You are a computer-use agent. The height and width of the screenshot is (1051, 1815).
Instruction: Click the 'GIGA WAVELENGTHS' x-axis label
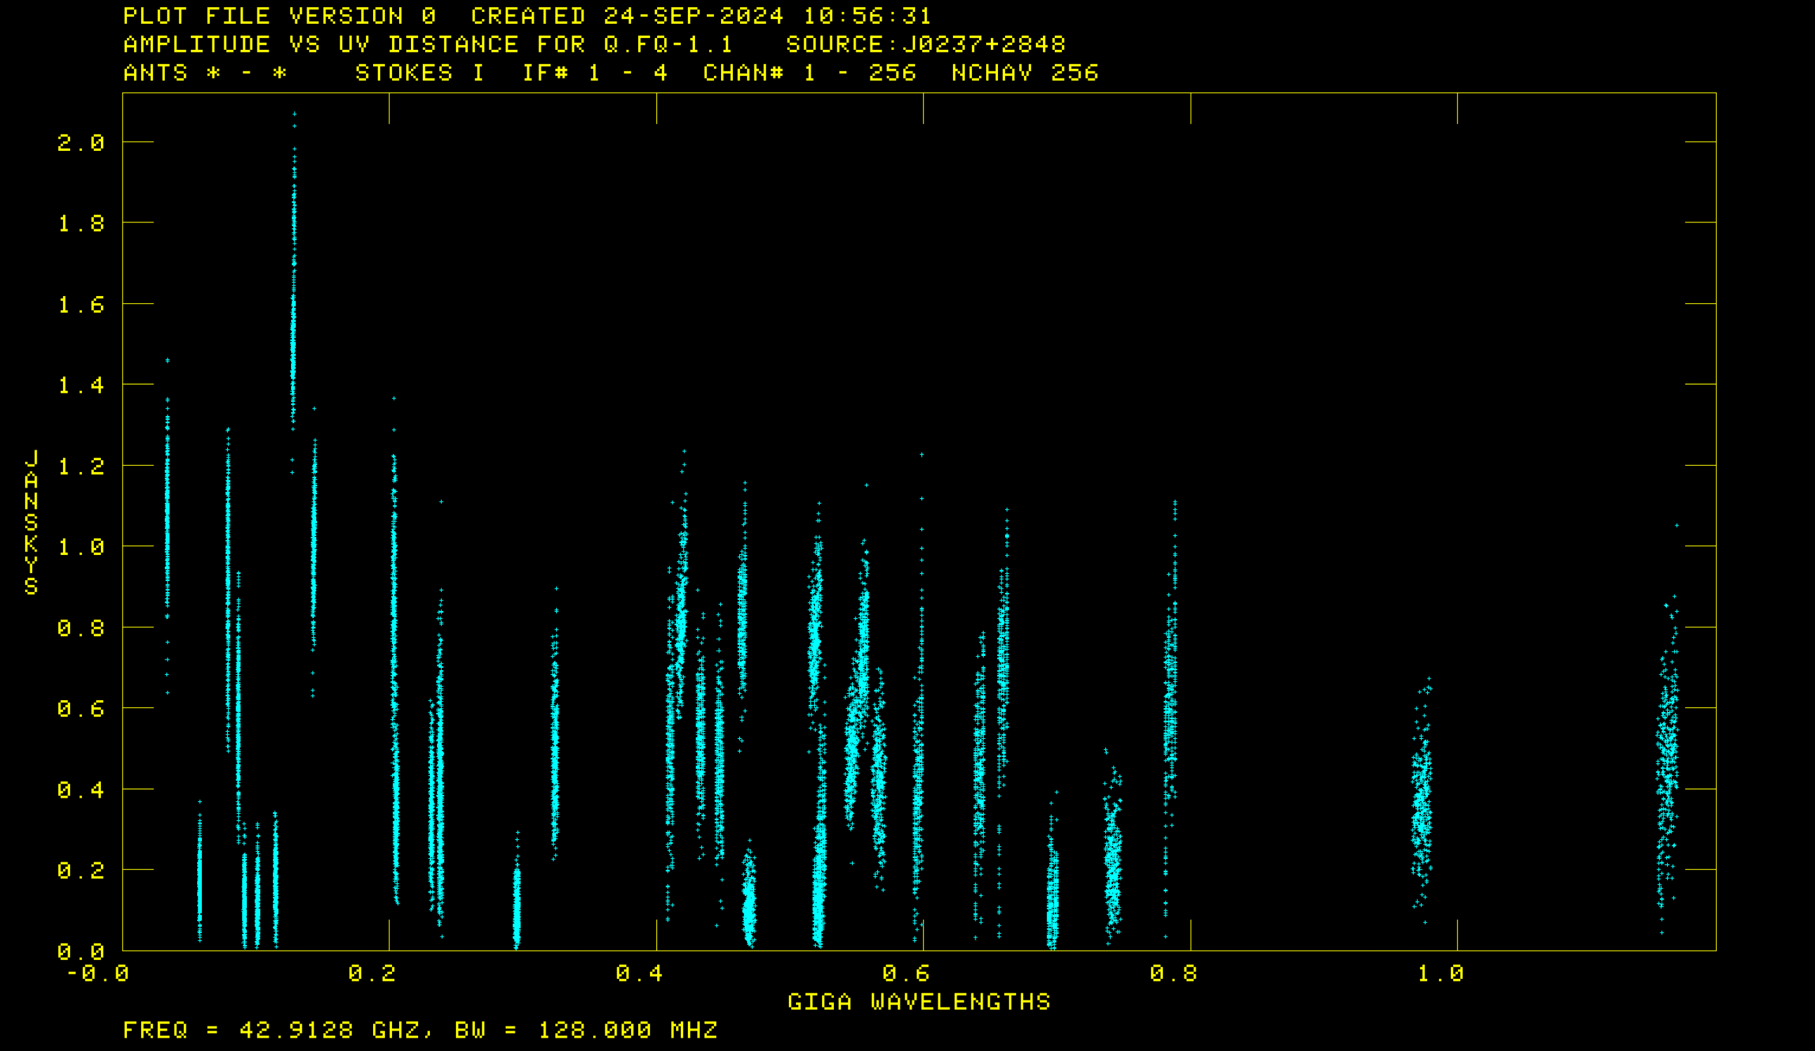pyautogui.click(x=919, y=1002)
